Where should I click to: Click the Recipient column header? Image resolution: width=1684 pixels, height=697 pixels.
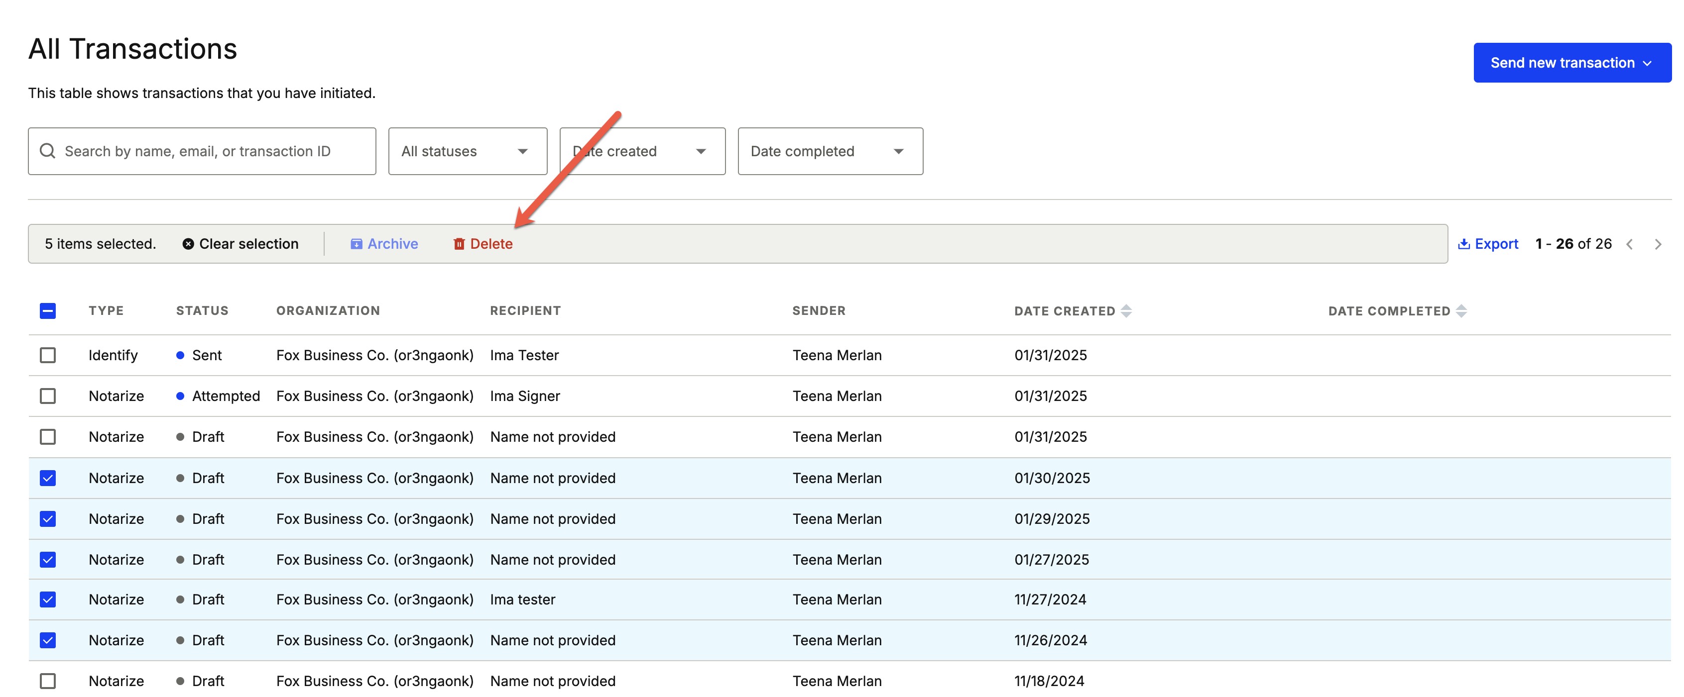tap(526, 311)
